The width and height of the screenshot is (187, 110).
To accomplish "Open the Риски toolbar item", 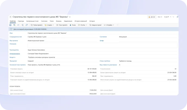I will pos(73,25).
